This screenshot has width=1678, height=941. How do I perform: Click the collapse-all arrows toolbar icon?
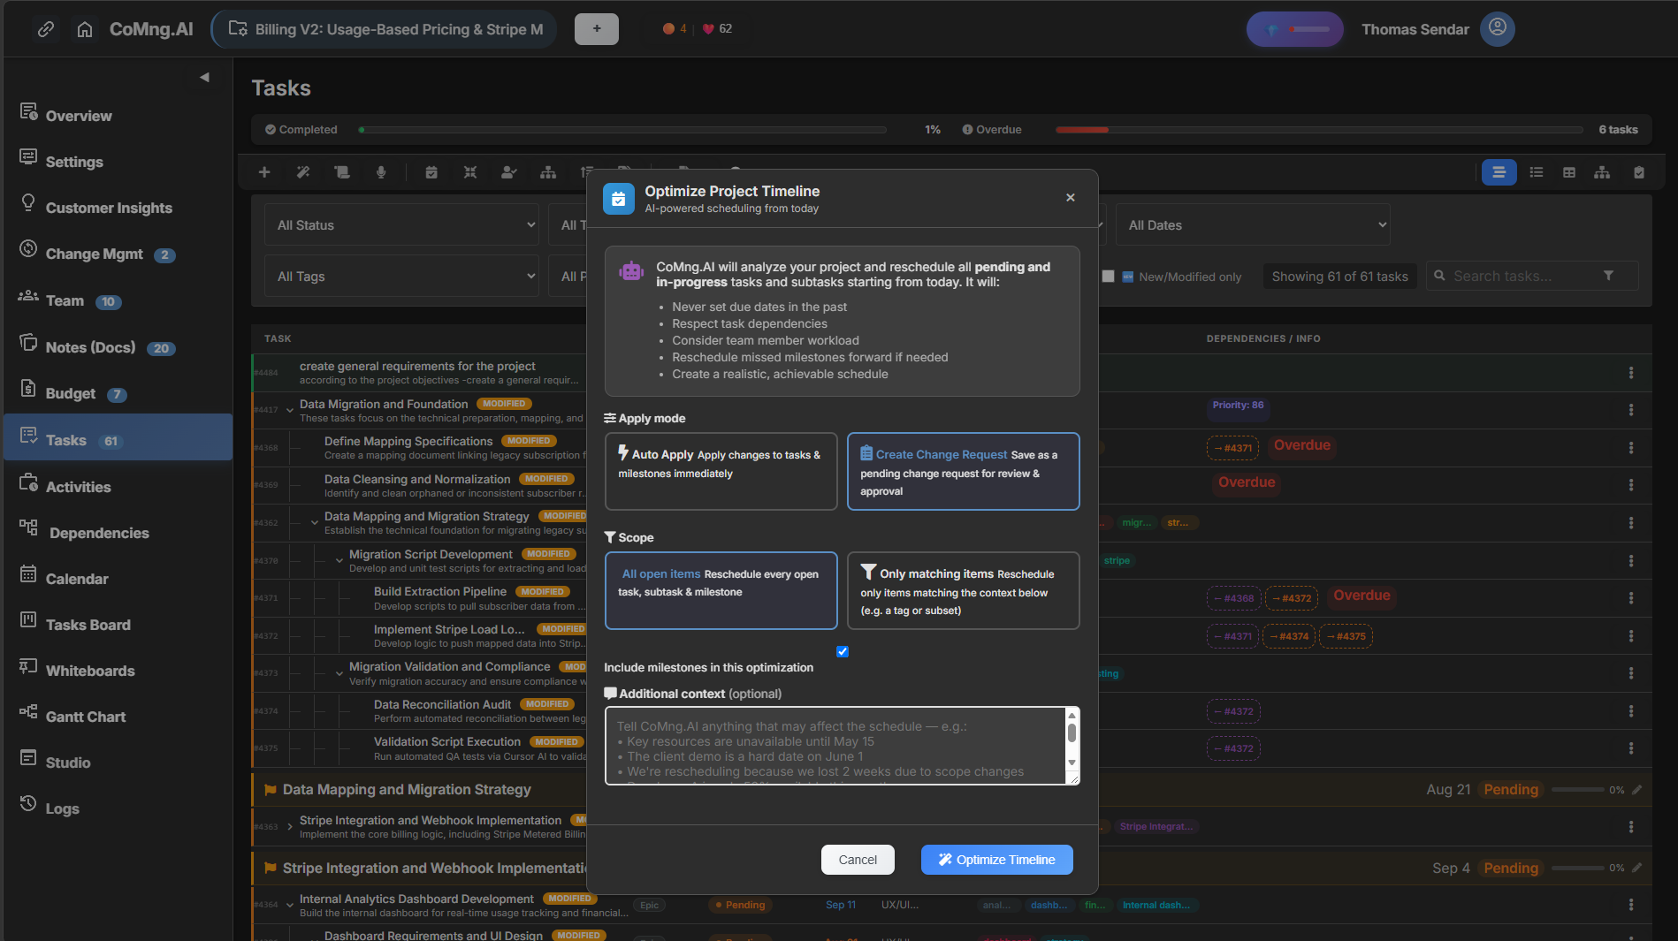[x=470, y=172]
